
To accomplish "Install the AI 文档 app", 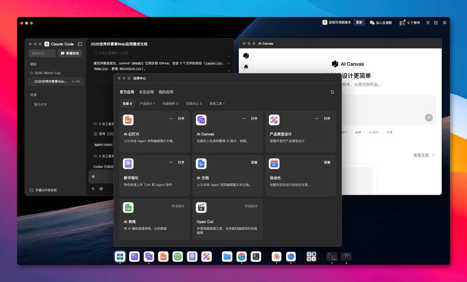I will pos(254,162).
